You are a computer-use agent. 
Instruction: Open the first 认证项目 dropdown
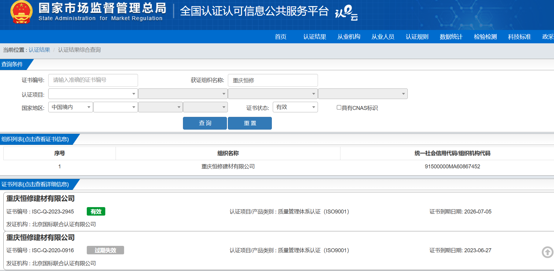[93, 94]
